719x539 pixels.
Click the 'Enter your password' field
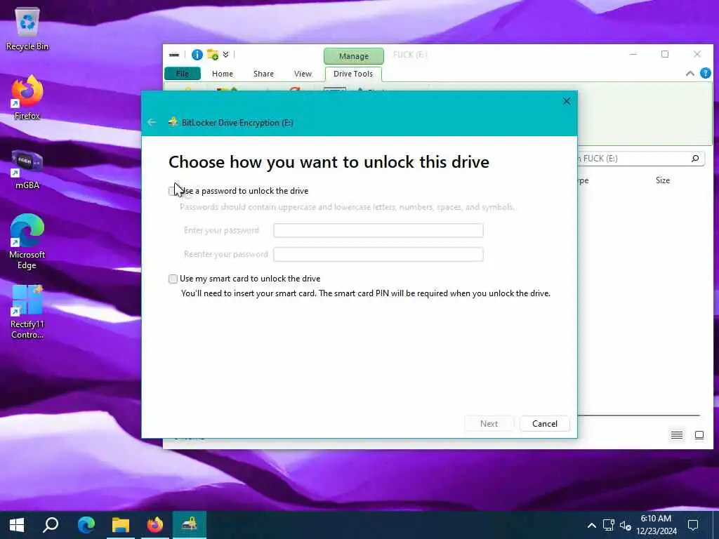(x=378, y=230)
